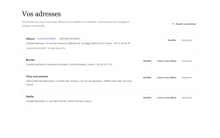
Task: Click the 14 rue des Tanneurs address line
Action: (x=78, y=44)
